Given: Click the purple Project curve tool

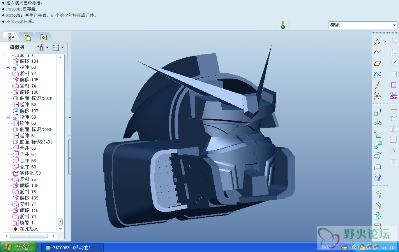Looking at the screenshot, I should [x=394, y=96].
